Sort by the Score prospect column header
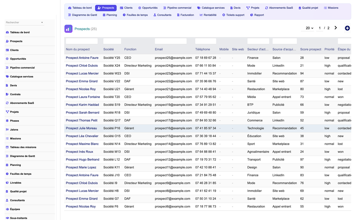 (x=311, y=49)
